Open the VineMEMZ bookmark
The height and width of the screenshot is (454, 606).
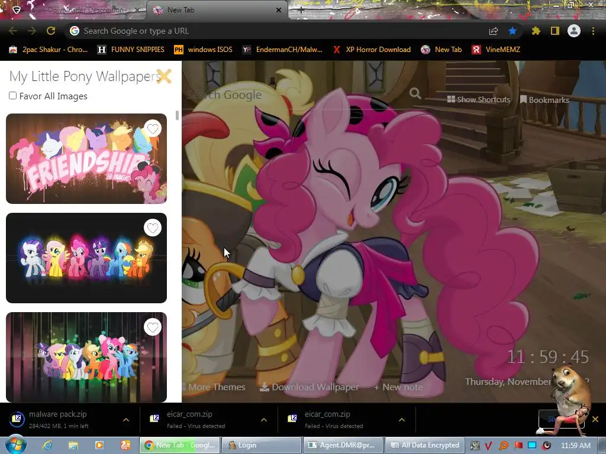click(496, 50)
